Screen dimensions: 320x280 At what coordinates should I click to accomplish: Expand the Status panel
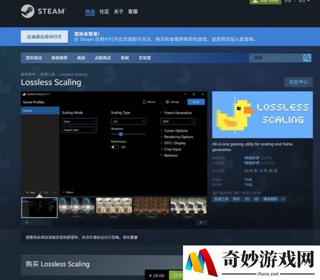pos(67,192)
